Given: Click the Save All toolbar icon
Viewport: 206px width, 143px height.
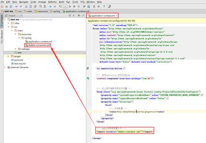Looking at the screenshot, I should [x=6, y=7].
